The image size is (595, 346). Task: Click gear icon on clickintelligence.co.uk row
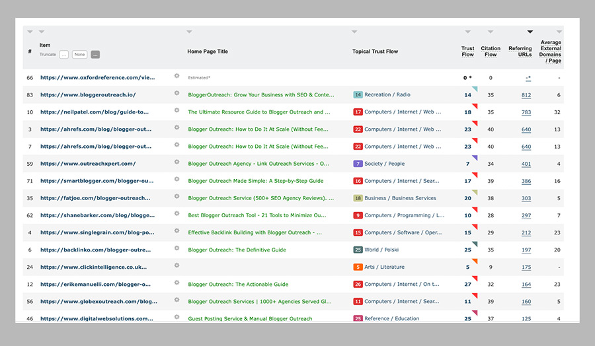pyautogui.click(x=177, y=265)
